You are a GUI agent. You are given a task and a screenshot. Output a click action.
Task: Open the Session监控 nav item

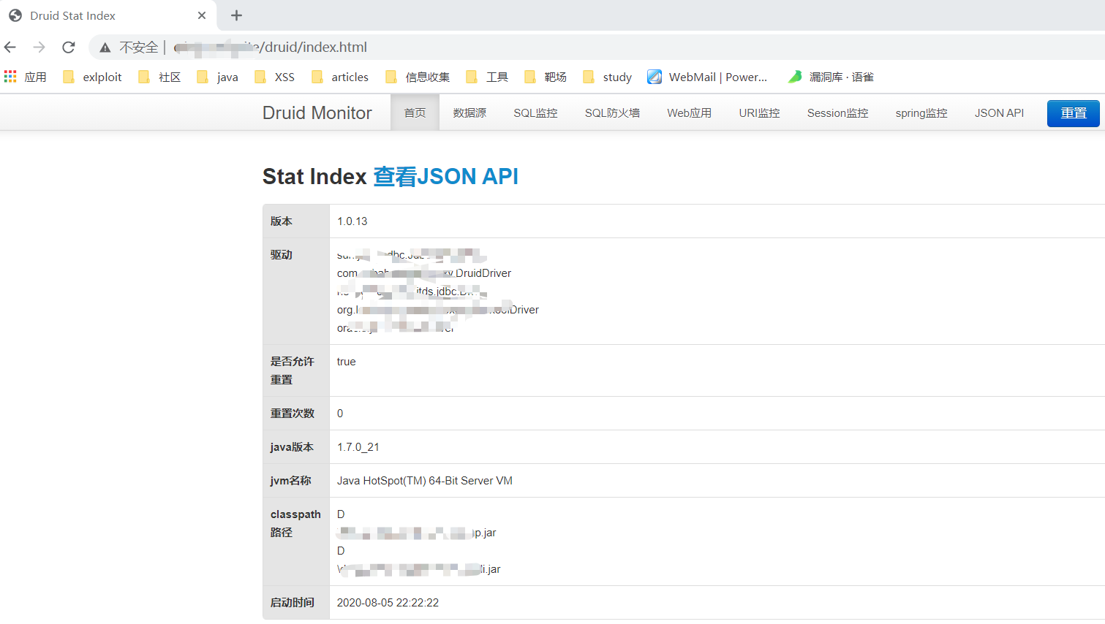837,113
